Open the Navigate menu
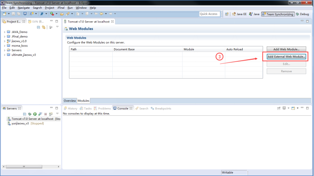Screen dimensions: 314x176 click(23, 8)
